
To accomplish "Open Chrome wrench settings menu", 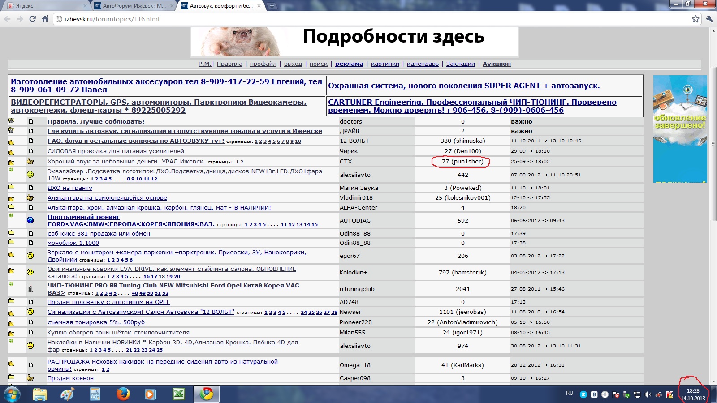I will pos(709,19).
